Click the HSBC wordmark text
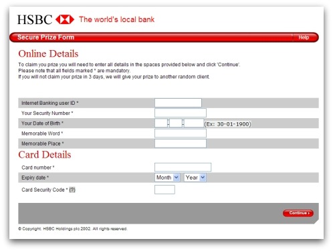The width and height of the screenshot is (333, 251). tap(35, 19)
